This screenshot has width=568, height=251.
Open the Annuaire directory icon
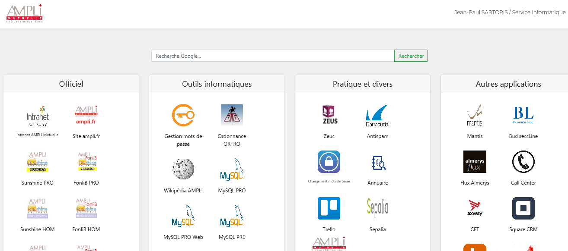coord(377,162)
